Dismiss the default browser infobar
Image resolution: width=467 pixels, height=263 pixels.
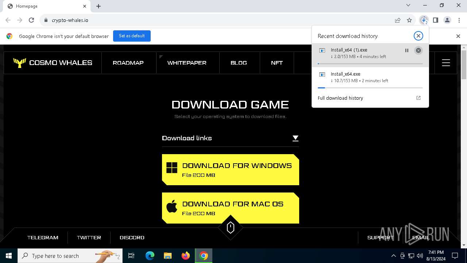[x=458, y=36]
